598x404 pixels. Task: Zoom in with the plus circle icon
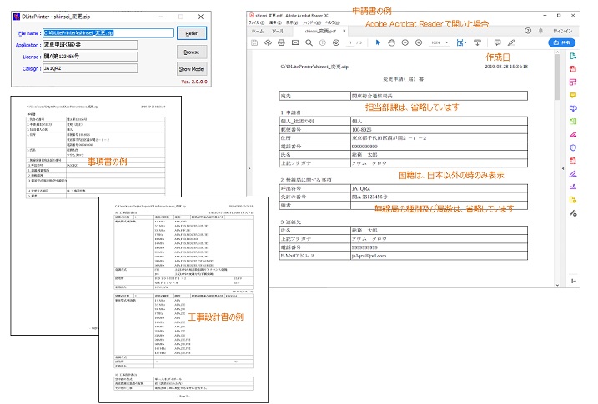pyautogui.click(x=419, y=42)
